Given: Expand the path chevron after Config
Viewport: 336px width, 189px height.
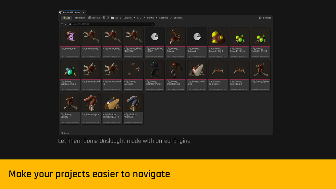Looking at the screenshot, I should click(x=156, y=18).
